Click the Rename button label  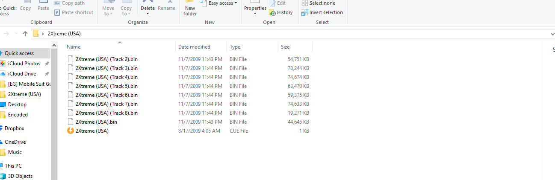166,8
